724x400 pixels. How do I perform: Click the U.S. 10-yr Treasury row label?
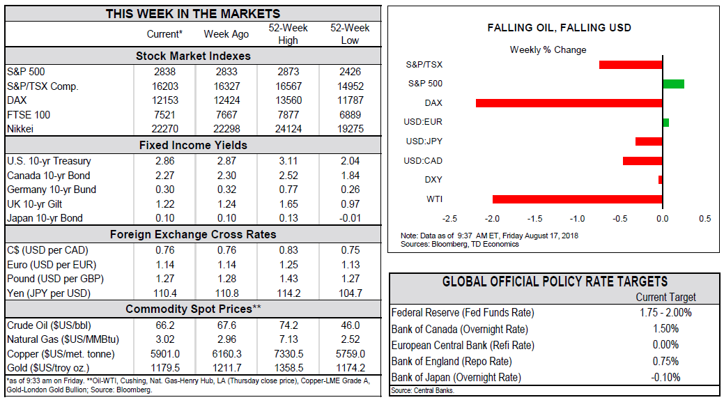click(x=49, y=161)
